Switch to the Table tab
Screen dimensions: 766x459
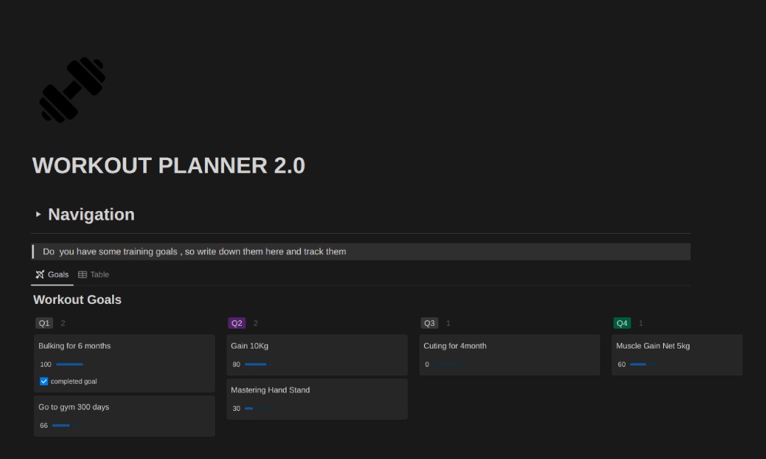[x=99, y=275]
